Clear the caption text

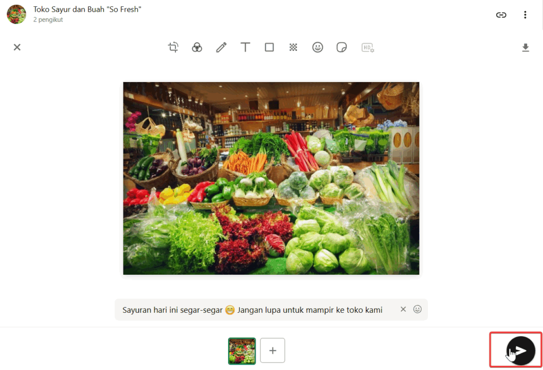[403, 309]
